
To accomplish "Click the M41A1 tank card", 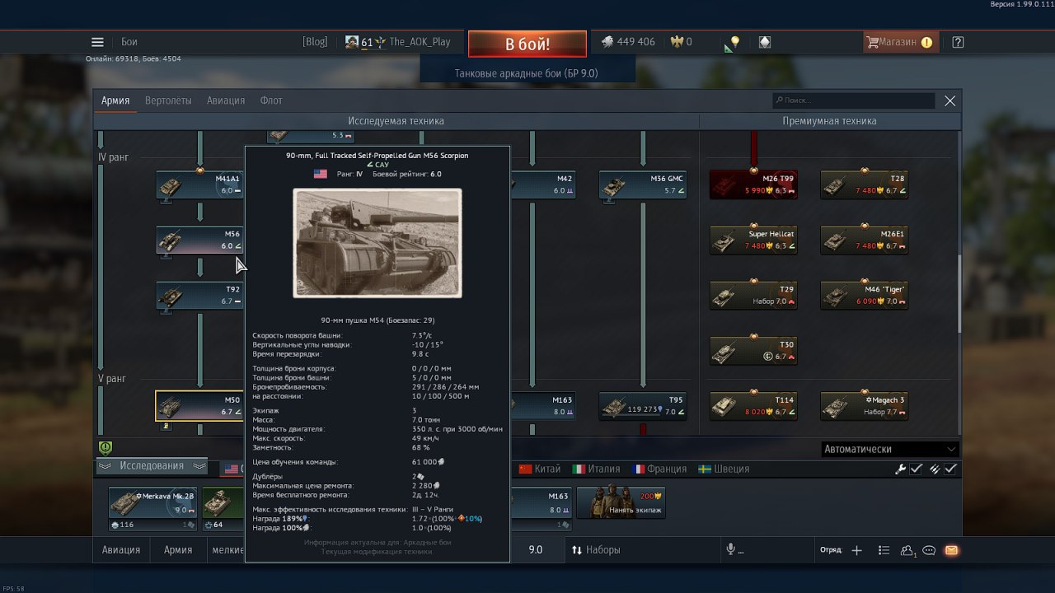I will (x=200, y=184).
